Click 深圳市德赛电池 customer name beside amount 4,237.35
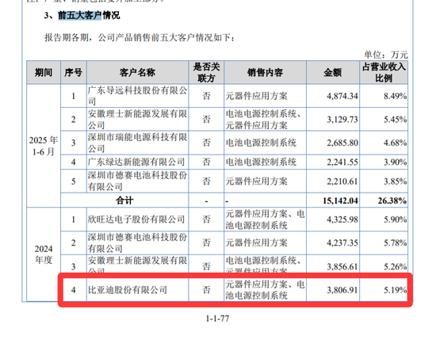This screenshot has width=436, height=340. (x=137, y=243)
